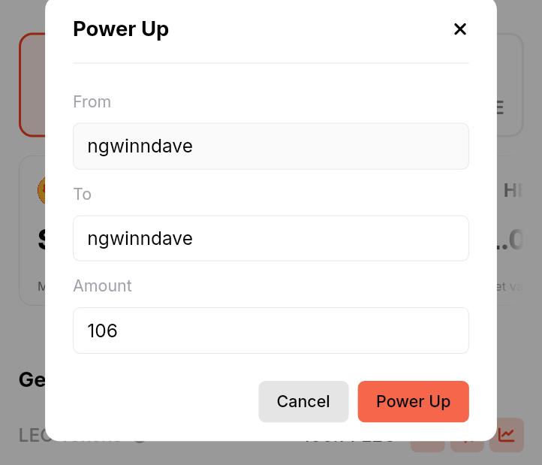The width and height of the screenshot is (542, 465).
Task: Cancel the power up dialog
Action: 303,401
